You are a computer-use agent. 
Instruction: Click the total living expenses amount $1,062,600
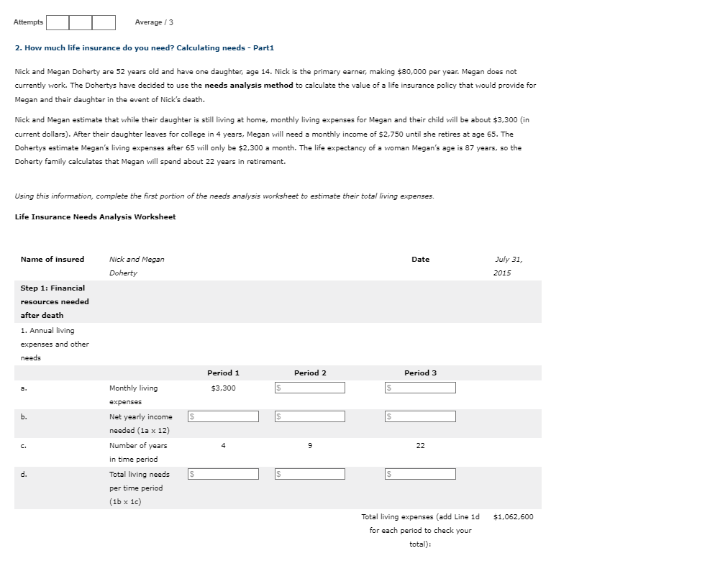click(512, 516)
